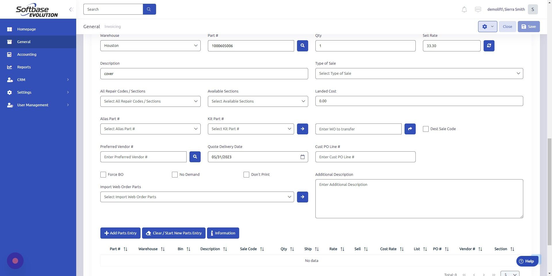Open the Help widget at bottom right

[x=527, y=261]
